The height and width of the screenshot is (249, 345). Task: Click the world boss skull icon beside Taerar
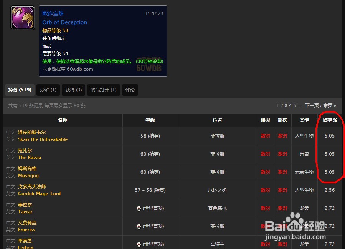click(x=139, y=208)
